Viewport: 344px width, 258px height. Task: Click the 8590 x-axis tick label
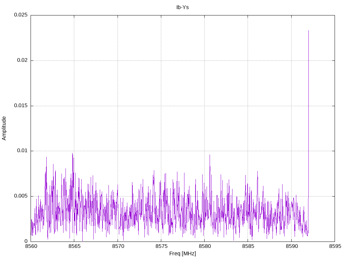(x=292, y=246)
